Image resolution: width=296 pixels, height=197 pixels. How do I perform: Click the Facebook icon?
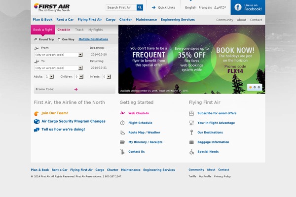[238, 7]
